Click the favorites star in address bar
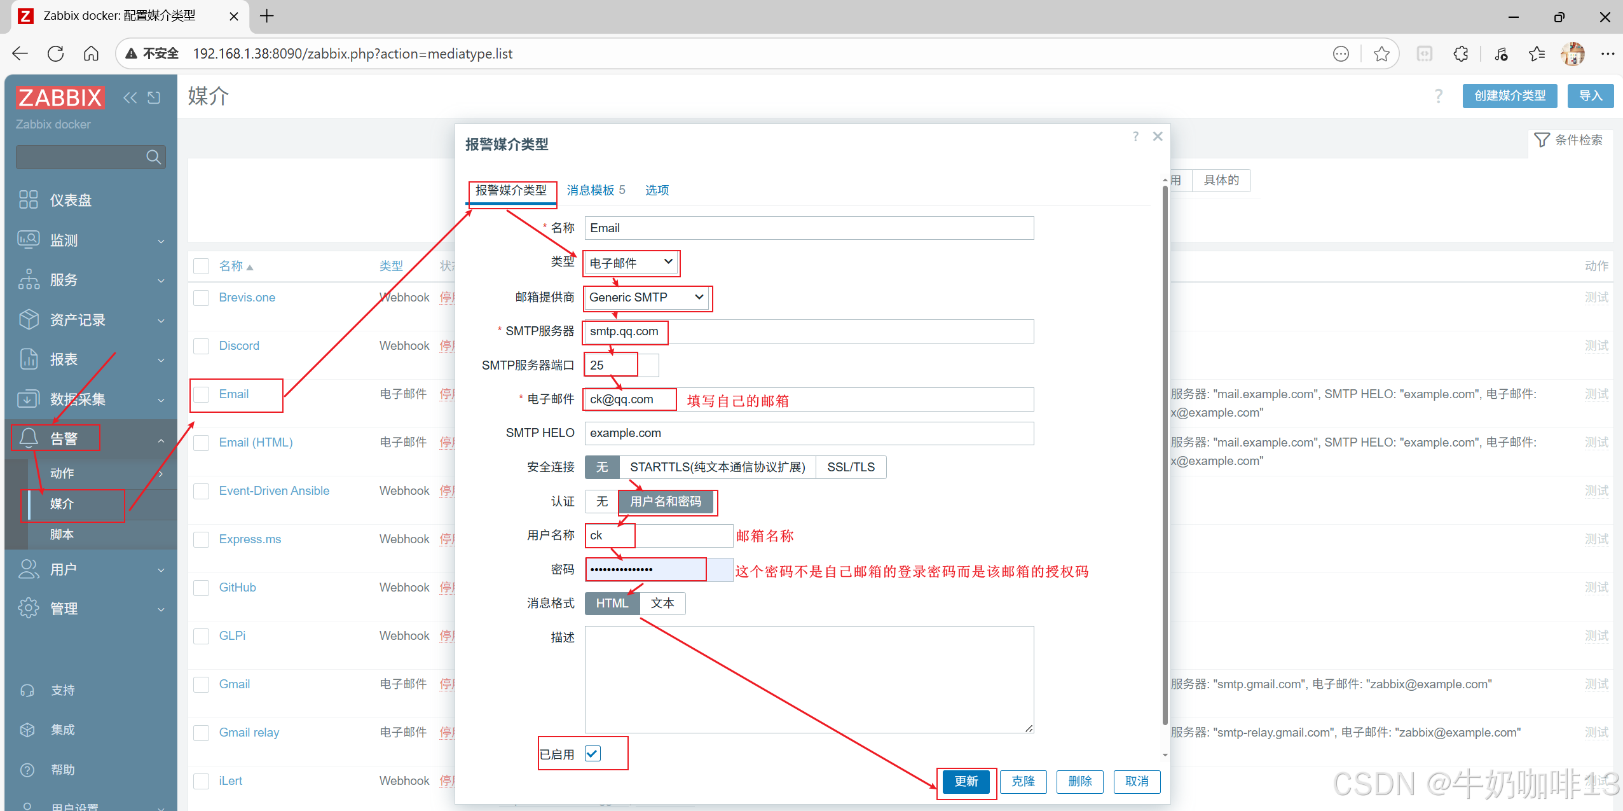1623x811 pixels. (1381, 54)
